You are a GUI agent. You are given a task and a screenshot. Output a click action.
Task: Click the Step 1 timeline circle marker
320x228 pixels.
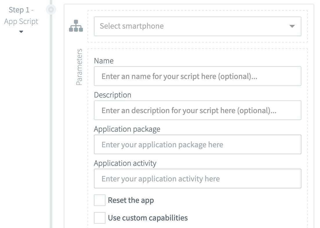tap(51, 10)
